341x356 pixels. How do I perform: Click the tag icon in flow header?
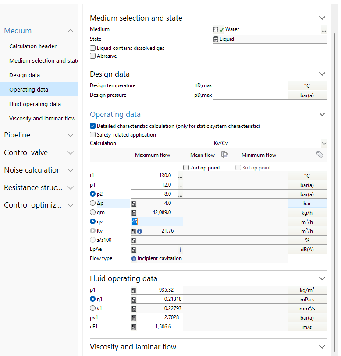pyautogui.click(x=320, y=155)
